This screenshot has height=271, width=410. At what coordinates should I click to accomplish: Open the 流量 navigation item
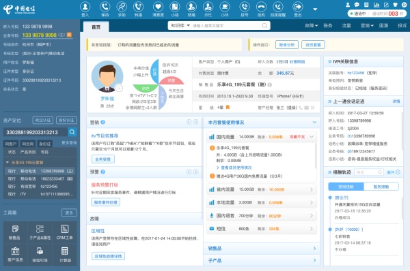tap(346, 26)
